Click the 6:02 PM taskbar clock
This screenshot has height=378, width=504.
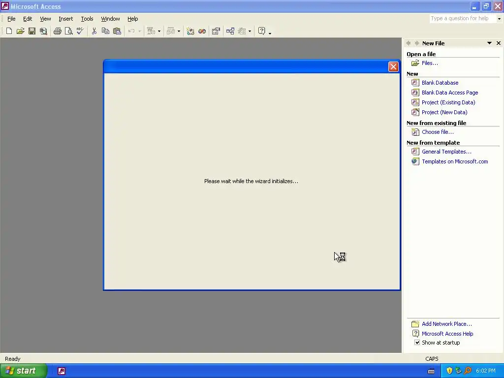(485, 371)
